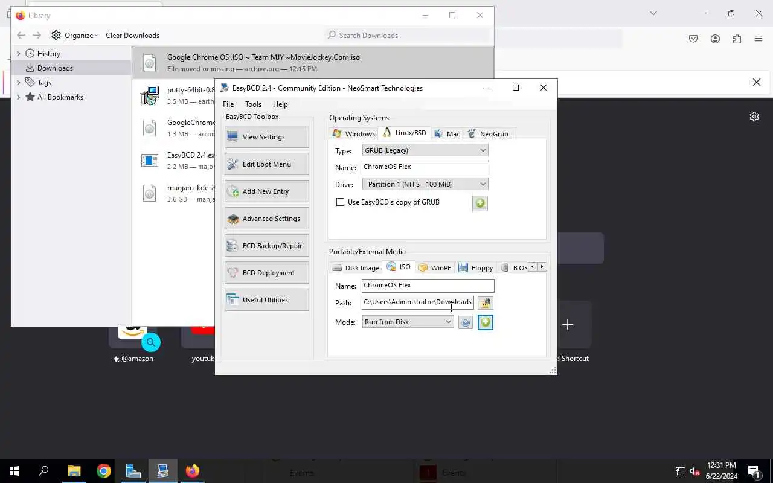Screen dimensions: 773x483
Task: Switch to the Mac tab
Action: coord(447,134)
